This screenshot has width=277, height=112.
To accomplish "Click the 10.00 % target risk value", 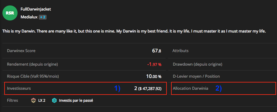I will pyautogui.click(x=154, y=76).
